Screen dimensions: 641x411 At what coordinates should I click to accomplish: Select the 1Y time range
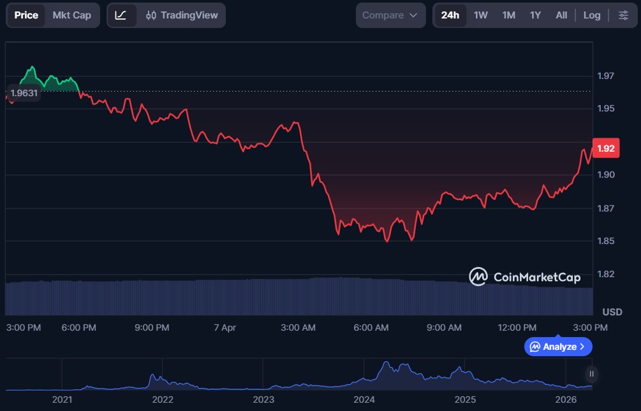(x=534, y=15)
